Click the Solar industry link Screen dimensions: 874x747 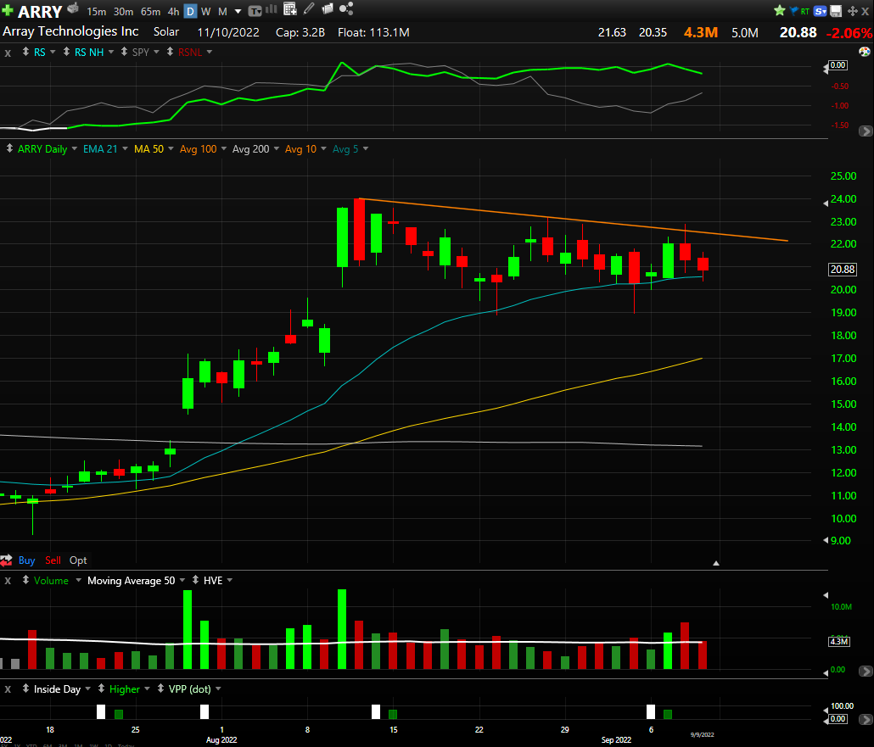(x=166, y=31)
